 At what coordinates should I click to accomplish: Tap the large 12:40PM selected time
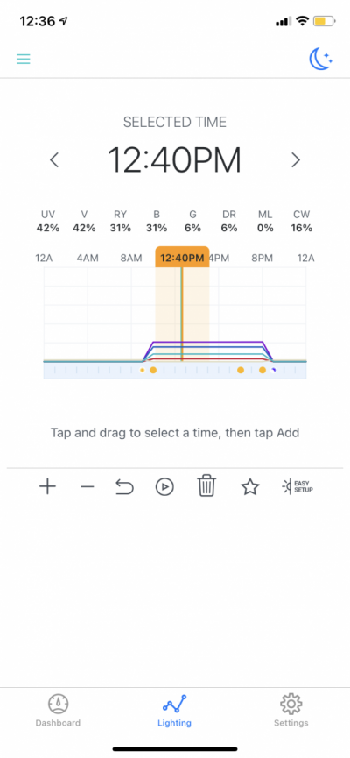pyautogui.click(x=174, y=160)
